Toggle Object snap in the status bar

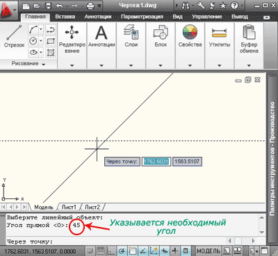pyautogui.click(x=133, y=250)
